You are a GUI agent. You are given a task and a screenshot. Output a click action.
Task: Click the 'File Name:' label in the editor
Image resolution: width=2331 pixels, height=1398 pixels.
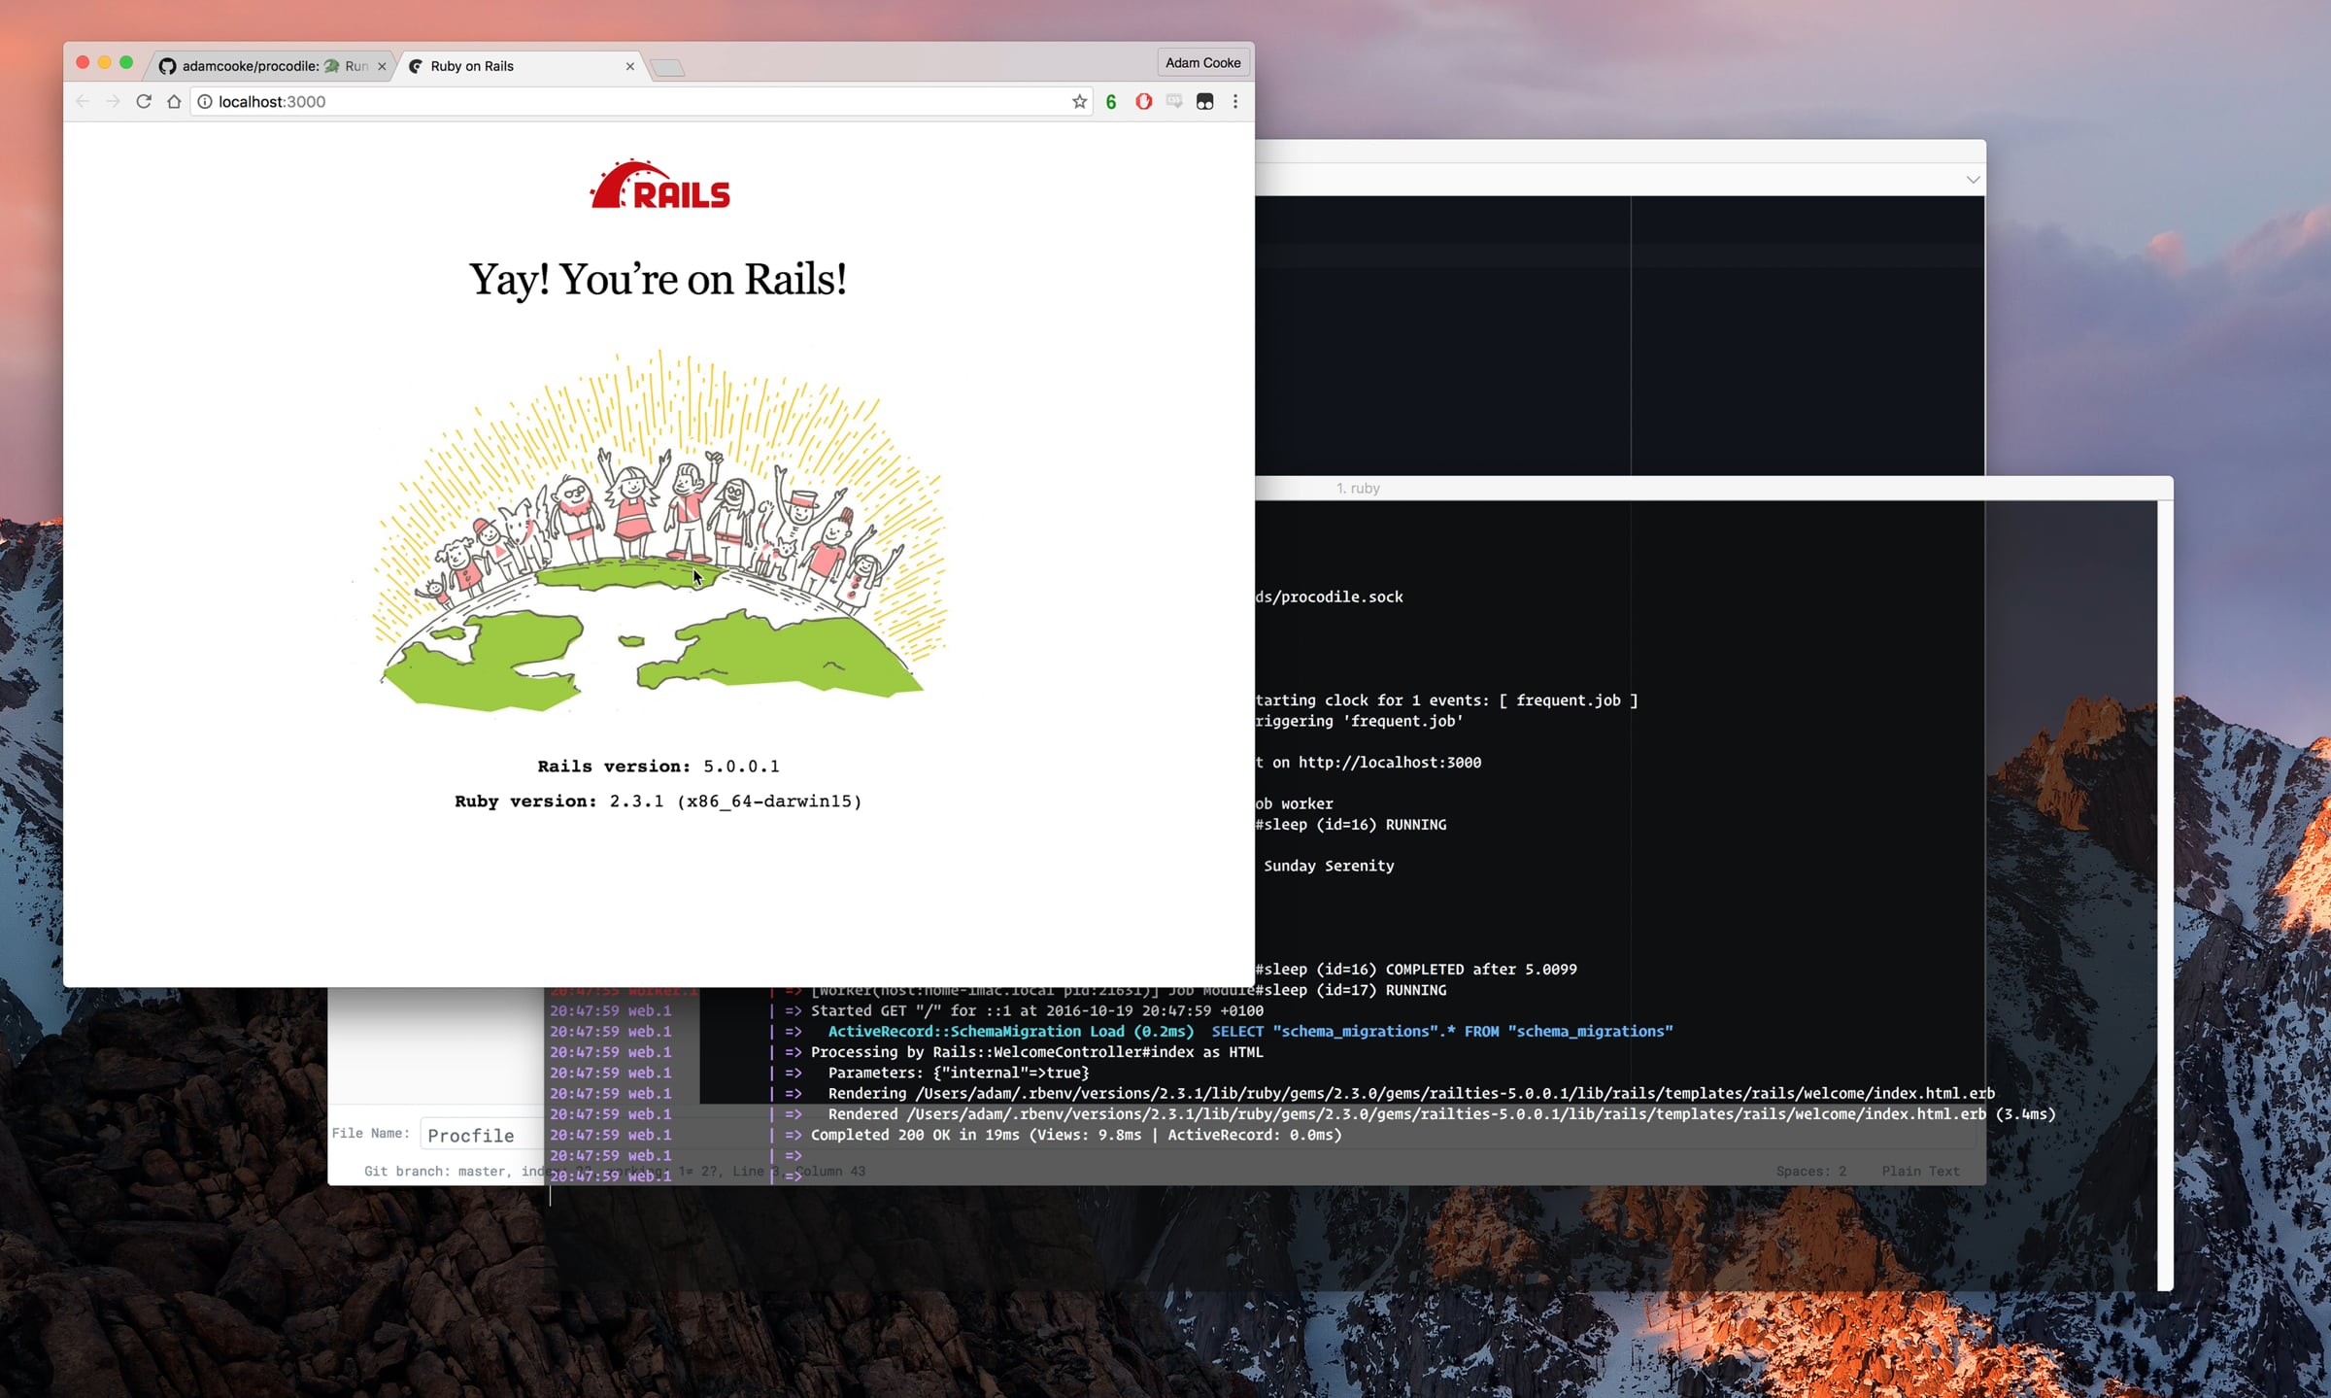[x=370, y=1133]
